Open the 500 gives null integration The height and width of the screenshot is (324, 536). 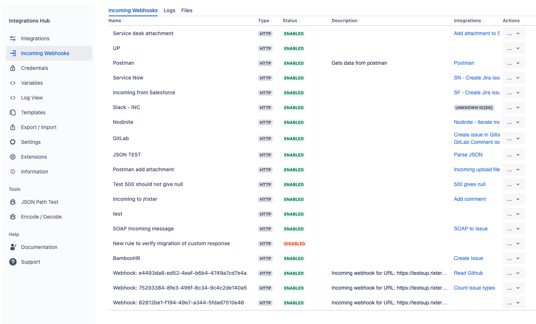[470, 184]
